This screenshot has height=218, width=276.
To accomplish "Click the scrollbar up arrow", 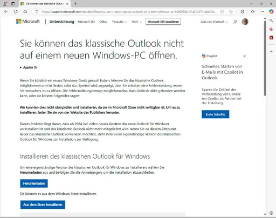I will [265, 18].
